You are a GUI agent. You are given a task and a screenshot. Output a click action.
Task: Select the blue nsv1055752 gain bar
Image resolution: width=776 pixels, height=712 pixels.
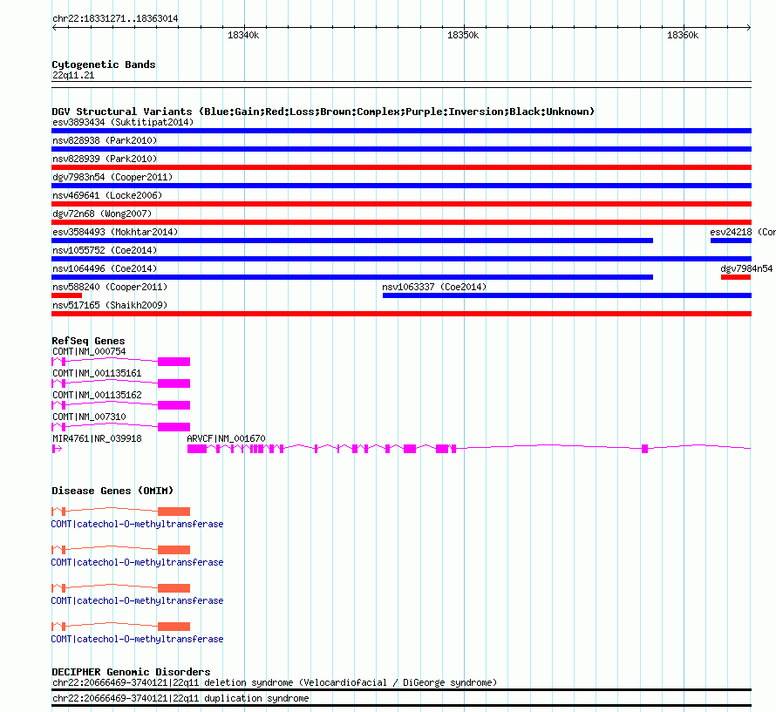coord(401,259)
